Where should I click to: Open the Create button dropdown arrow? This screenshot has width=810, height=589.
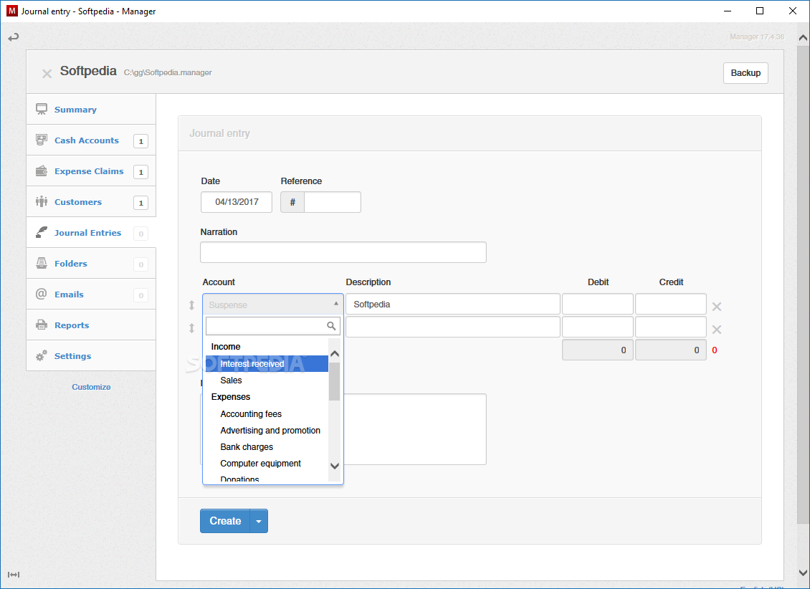point(259,521)
